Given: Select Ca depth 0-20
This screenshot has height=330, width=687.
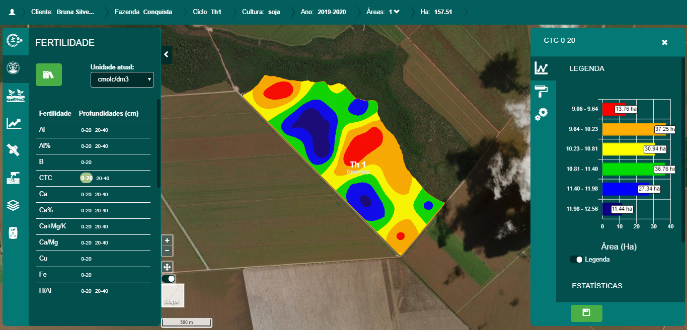Looking at the screenshot, I should coord(86,195).
